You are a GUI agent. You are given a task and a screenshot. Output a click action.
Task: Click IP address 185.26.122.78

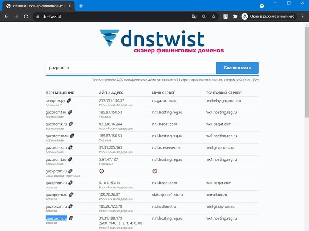pyautogui.click(x=110, y=206)
